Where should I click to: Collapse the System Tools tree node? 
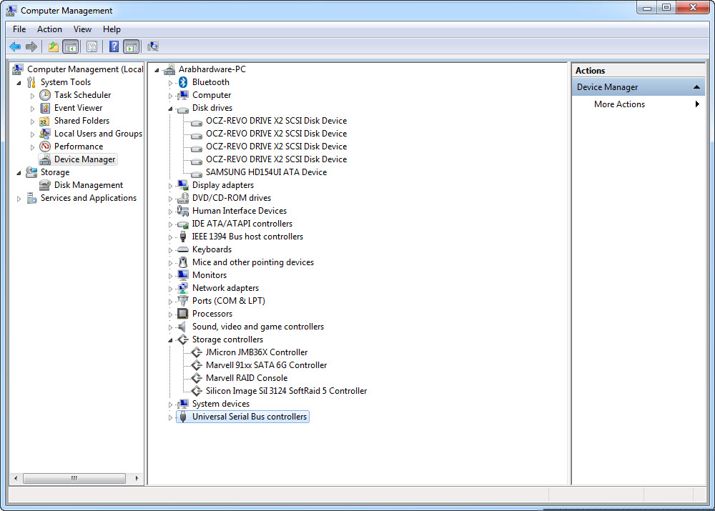point(19,83)
